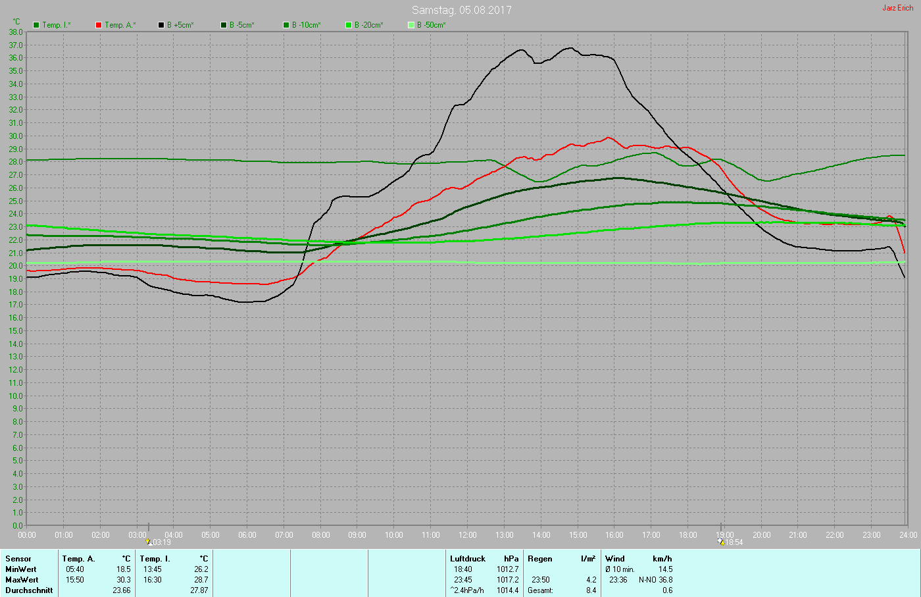Select the Temp. A. average '23.66'
921x597 pixels.
click(122, 590)
